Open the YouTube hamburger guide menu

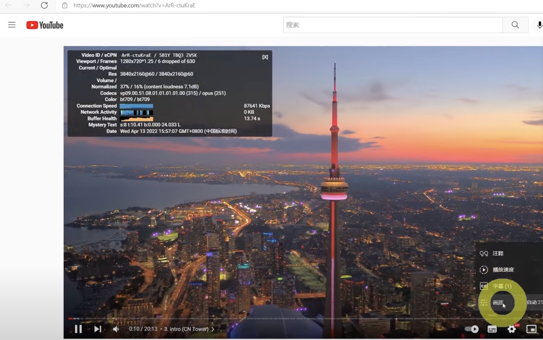pos(12,25)
